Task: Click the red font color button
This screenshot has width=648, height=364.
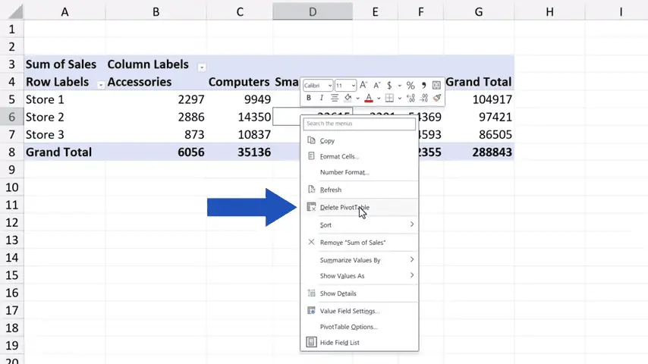Action: point(369,98)
